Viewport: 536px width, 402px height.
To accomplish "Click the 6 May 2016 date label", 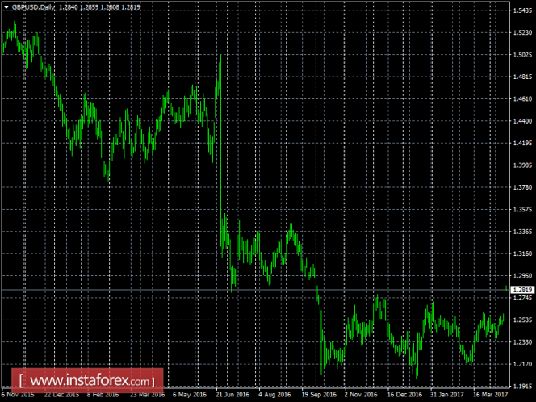I will click(190, 394).
